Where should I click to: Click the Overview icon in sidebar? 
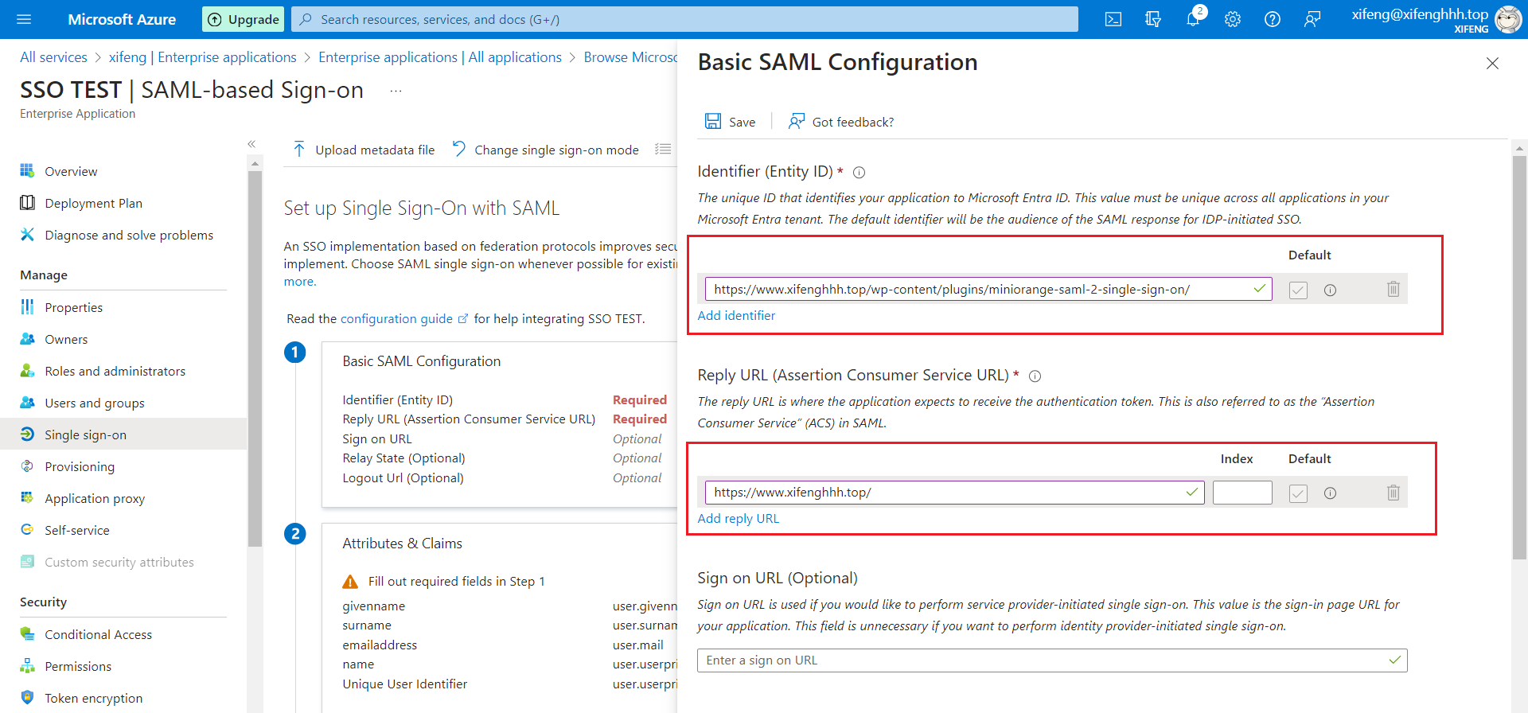tap(27, 170)
